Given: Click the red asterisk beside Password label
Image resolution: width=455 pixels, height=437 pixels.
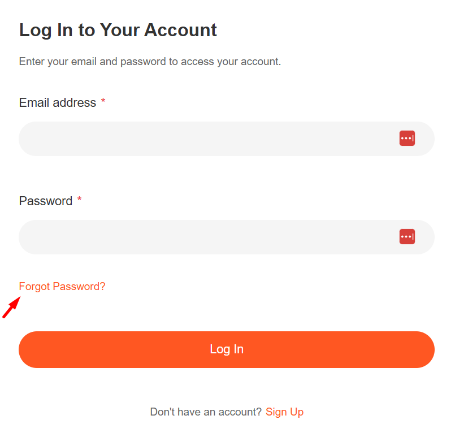Looking at the screenshot, I should [x=80, y=201].
